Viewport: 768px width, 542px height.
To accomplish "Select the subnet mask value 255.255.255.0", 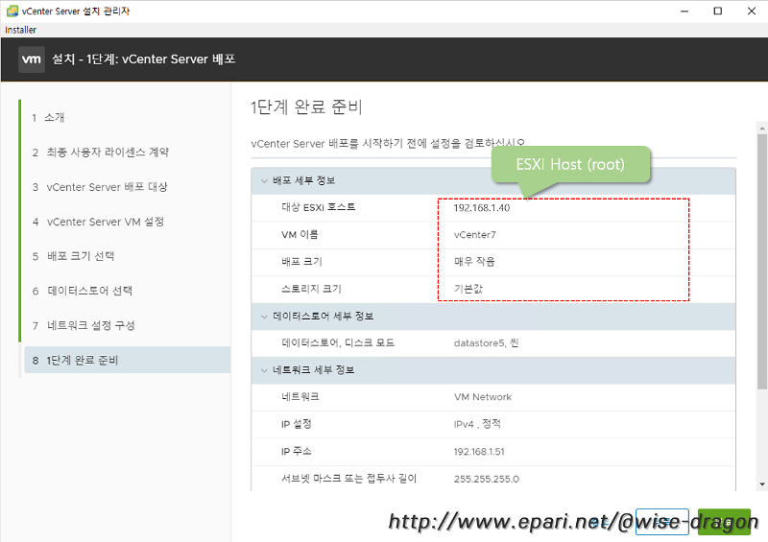I will (487, 479).
